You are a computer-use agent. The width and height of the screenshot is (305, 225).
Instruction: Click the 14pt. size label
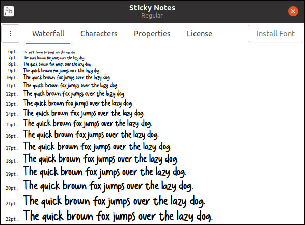[12, 114]
